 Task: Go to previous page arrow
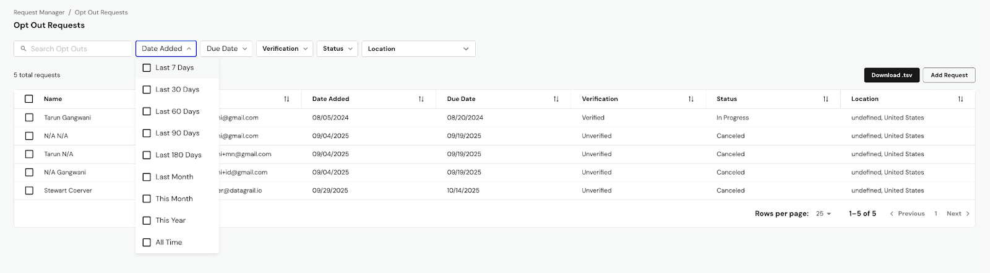click(x=892, y=214)
